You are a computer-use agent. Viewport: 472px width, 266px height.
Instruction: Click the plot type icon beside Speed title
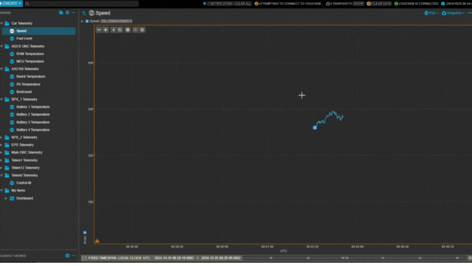tap(92, 13)
